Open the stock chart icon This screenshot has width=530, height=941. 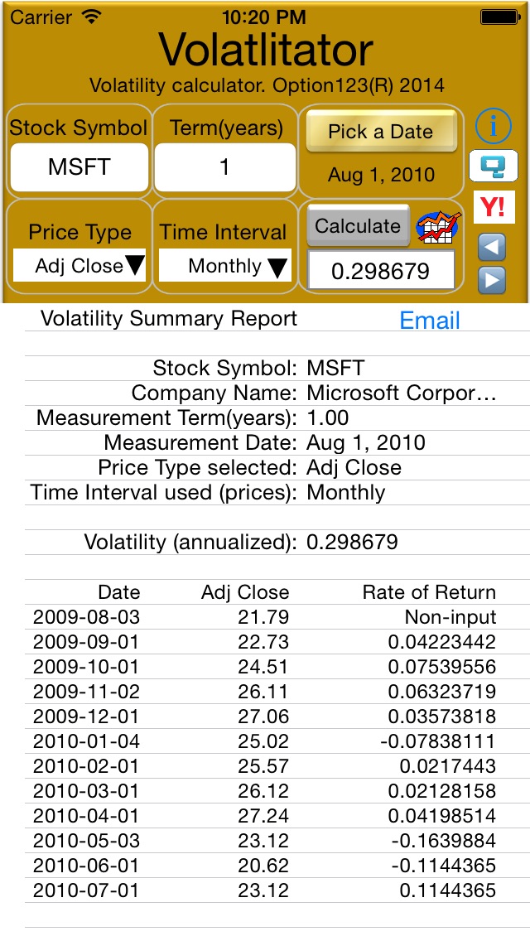438,226
